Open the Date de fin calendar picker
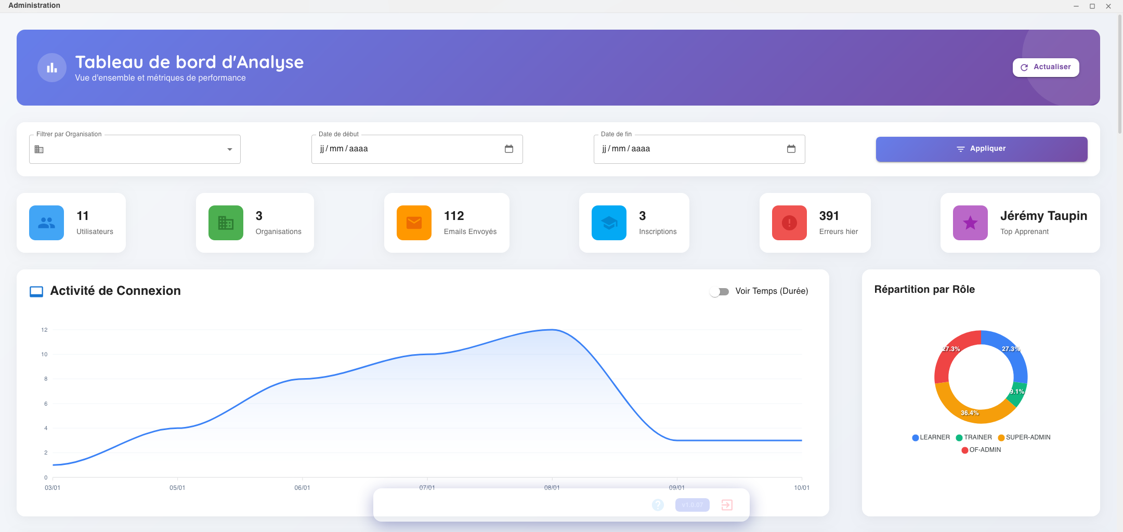 (792, 149)
